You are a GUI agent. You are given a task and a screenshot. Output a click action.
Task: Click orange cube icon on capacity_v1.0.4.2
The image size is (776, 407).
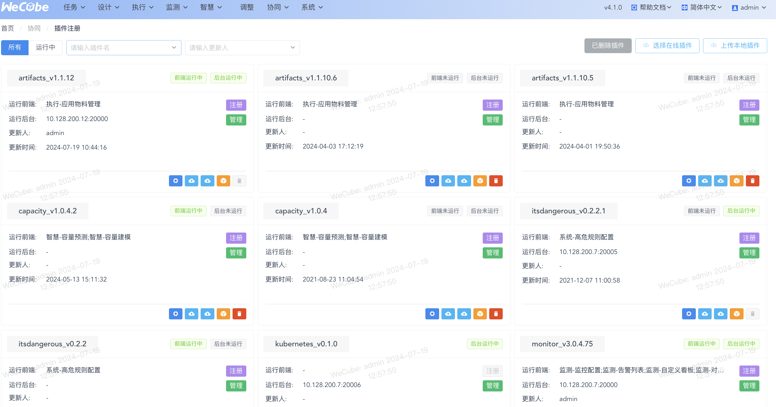click(x=223, y=314)
